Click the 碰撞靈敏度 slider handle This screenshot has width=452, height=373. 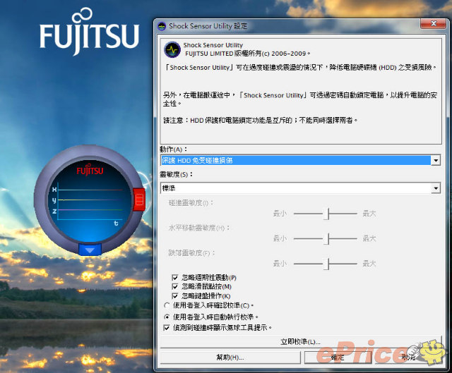pyautogui.click(x=326, y=213)
